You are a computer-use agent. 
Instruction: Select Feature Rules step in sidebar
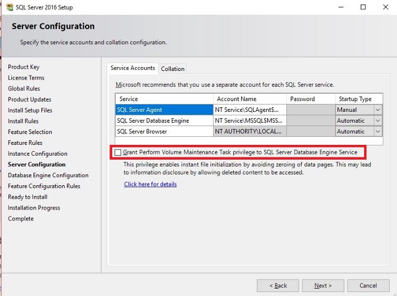coord(25,143)
